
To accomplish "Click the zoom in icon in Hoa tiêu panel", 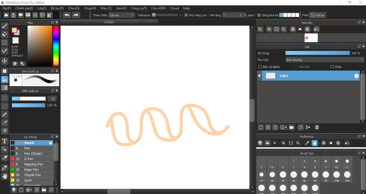I will (x=269, y=29).
